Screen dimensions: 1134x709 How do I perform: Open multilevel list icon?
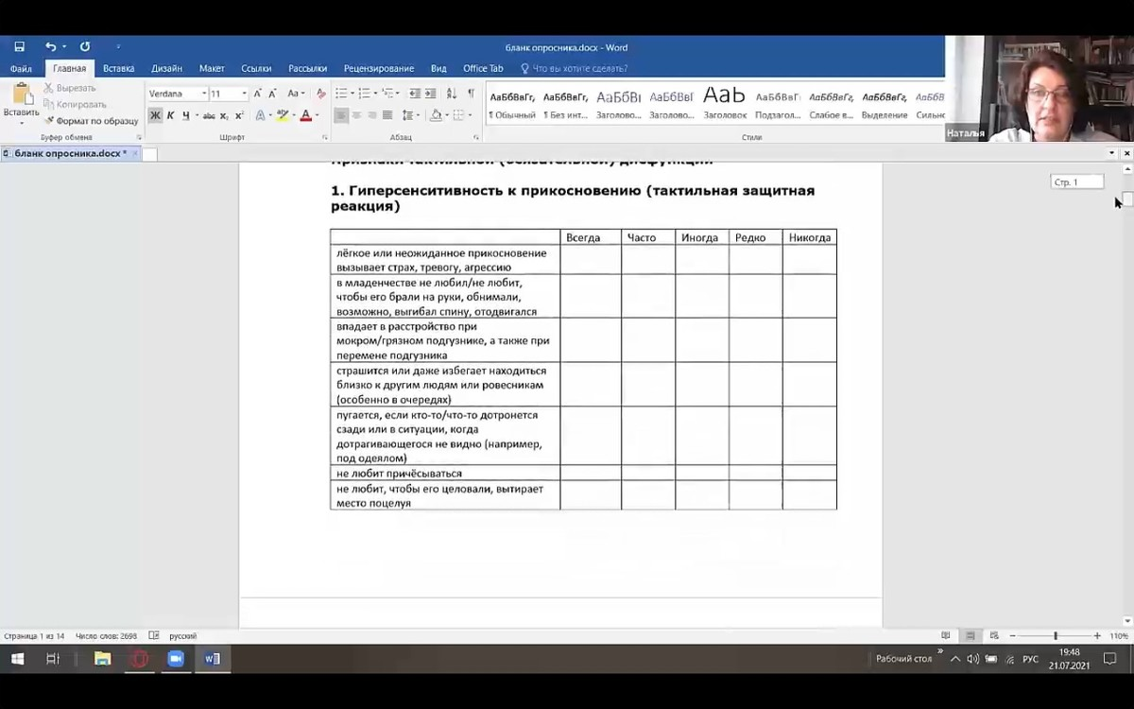point(388,94)
